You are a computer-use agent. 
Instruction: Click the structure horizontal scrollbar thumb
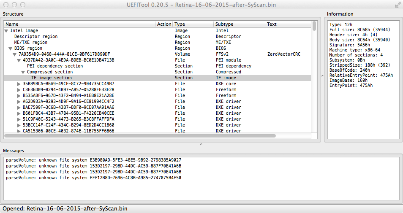pyautogui.click(x=140, y=136)
